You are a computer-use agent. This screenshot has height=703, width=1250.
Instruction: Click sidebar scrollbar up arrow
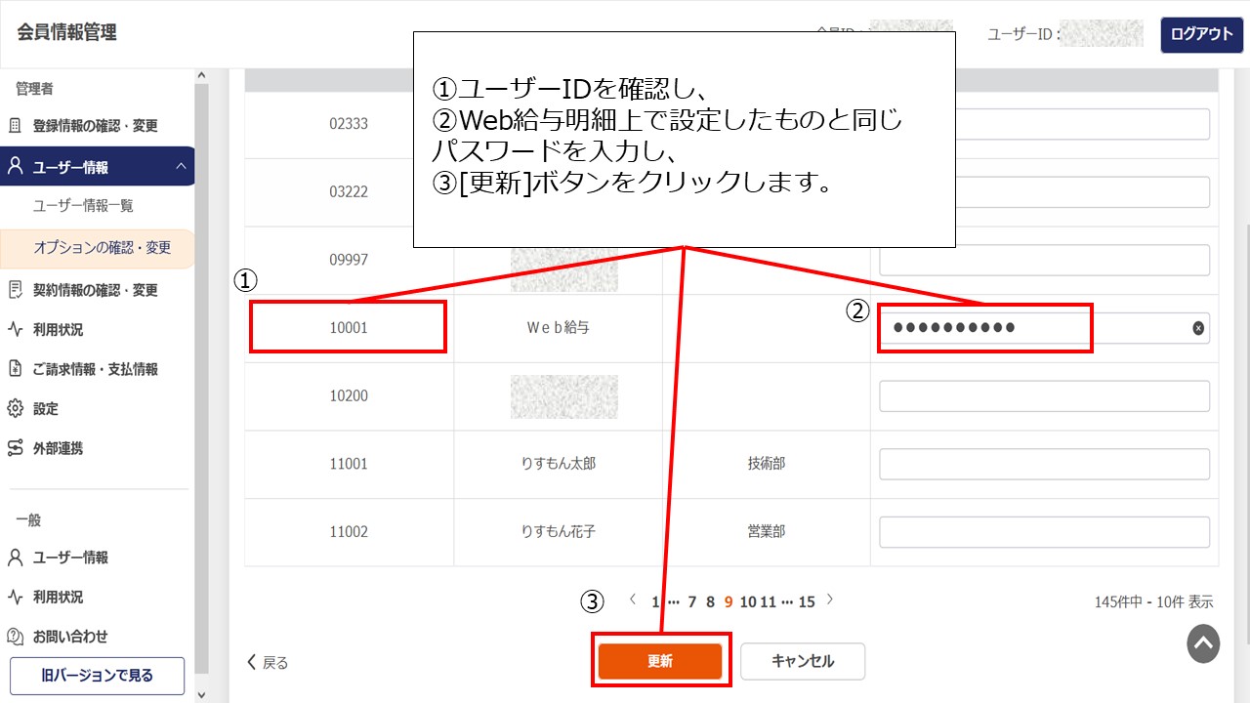202,76
